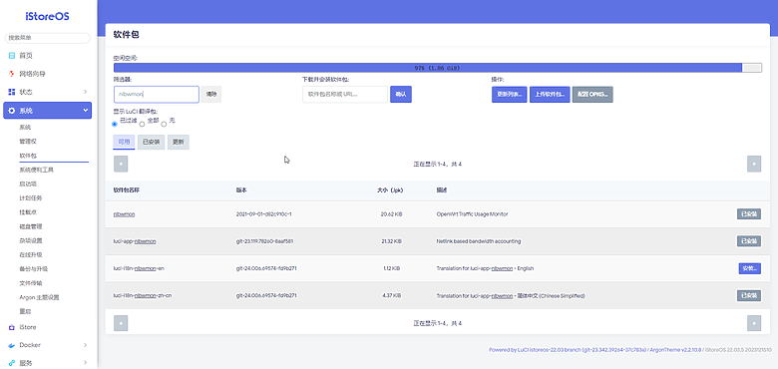The height and width of the screenshot is (369, 778).
Task: Click the 首页 home icon in sidebar
Action: click(11, 56)
